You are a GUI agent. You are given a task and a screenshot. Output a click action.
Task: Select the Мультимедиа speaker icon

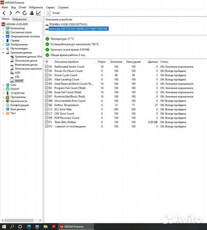click(8, 49)
